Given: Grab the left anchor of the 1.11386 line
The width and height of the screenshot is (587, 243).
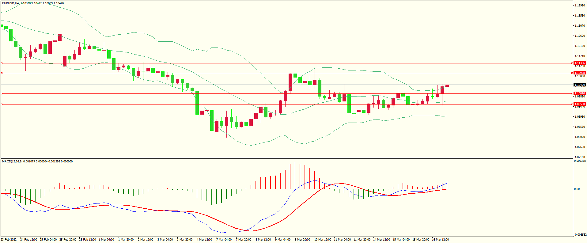Looking at the screenshot, I should coord(2,63).
